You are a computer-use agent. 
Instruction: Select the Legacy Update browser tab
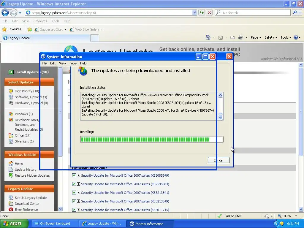coord(46,38)
